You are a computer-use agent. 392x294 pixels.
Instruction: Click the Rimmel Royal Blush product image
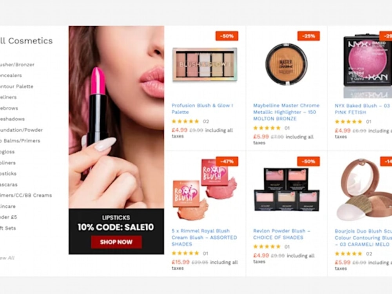(x=205, y=190)
